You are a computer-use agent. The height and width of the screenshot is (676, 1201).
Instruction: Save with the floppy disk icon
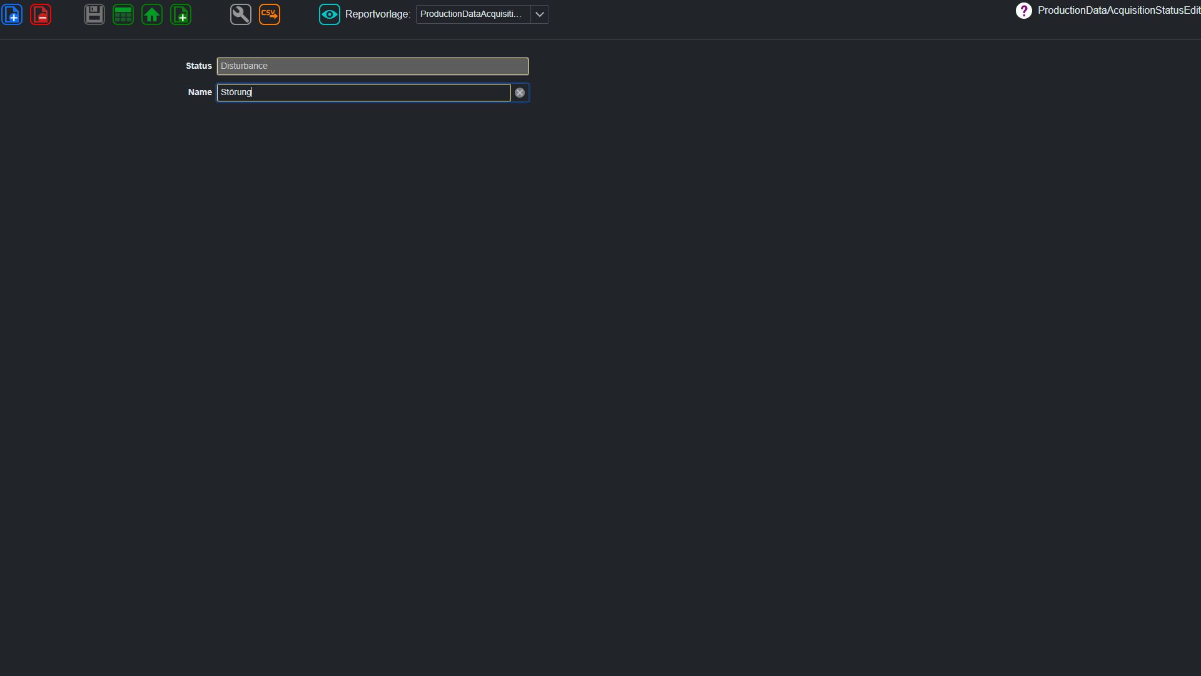(94, 14)
